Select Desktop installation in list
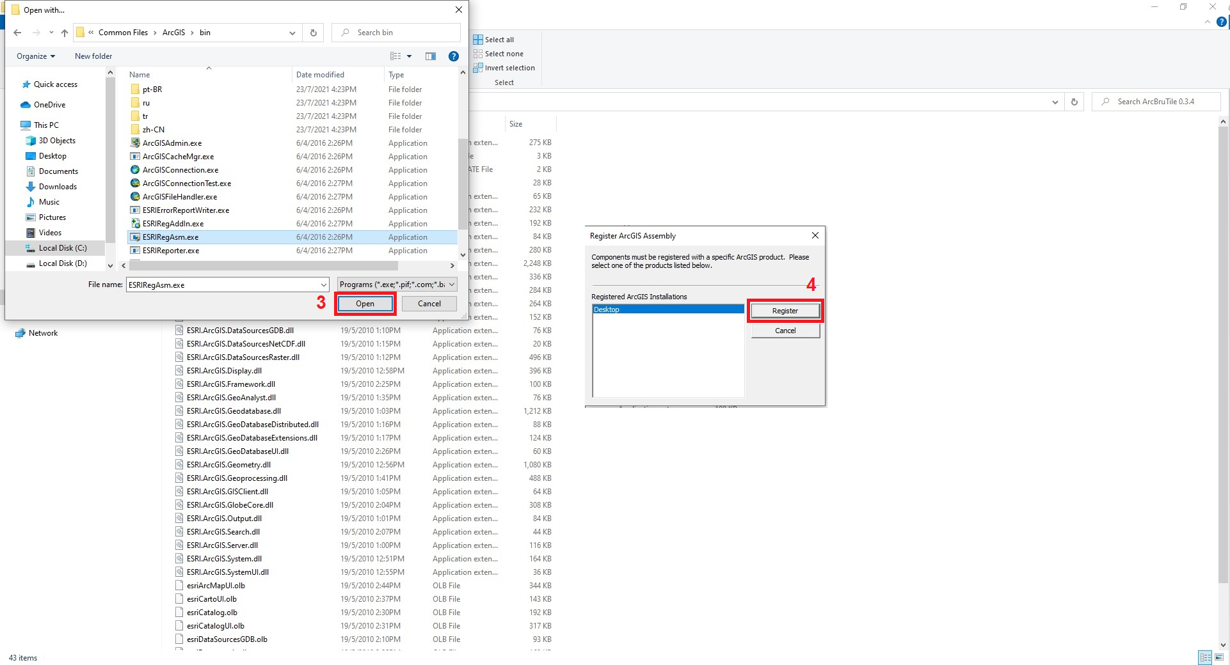Viewport: 1230px width, 665px height. pos(667,309)
